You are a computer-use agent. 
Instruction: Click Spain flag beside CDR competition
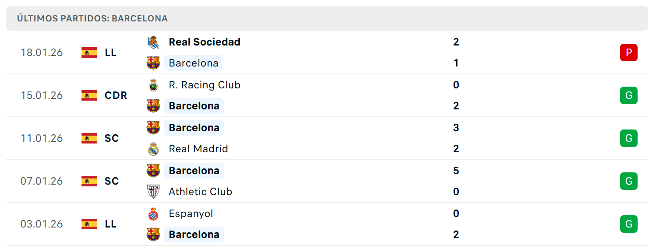[x=89, y=95]
